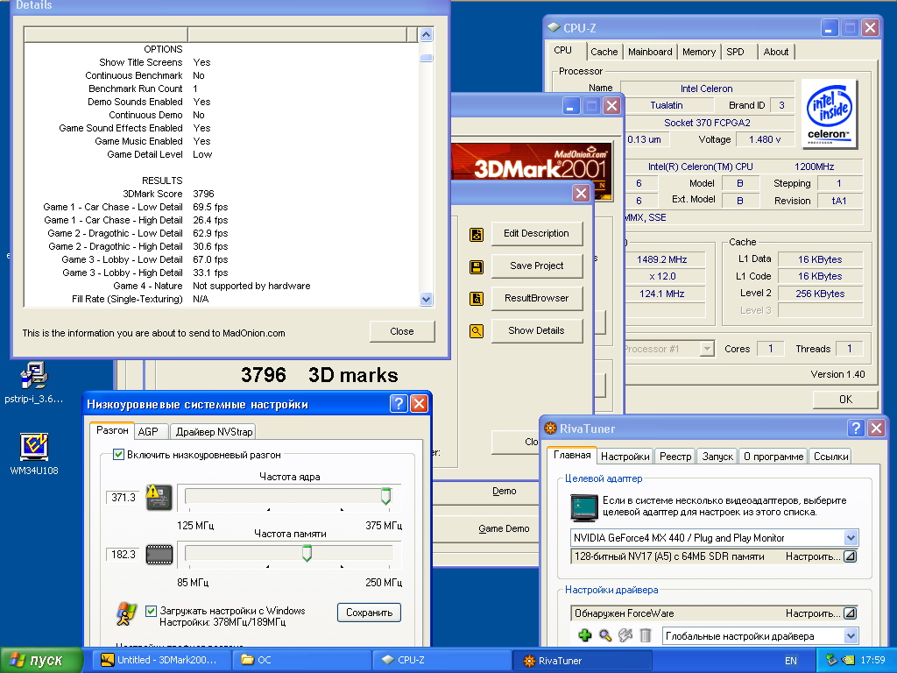
Task: Open the Драйвер NVStrap tab
Action: pyautogui.click(x=214, y=432)
